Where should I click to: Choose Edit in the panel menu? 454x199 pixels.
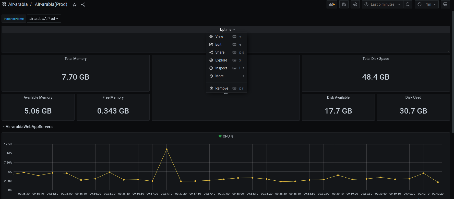pyautogui.click(x=218, y=44)
